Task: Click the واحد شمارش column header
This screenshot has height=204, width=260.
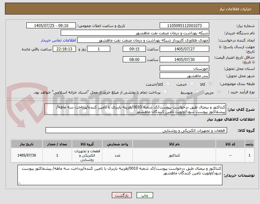Action: (x=117, y=144)
